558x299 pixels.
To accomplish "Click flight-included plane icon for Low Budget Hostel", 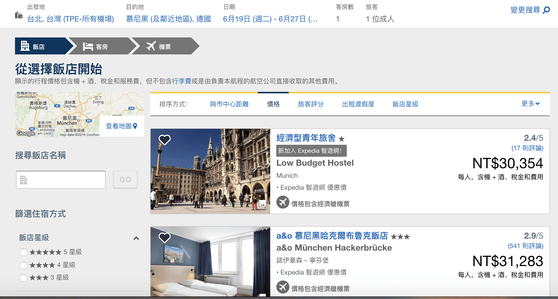I will (283, 202).
